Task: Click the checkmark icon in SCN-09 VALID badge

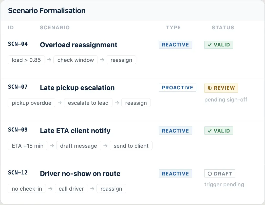Action: [x=210, y=131]
